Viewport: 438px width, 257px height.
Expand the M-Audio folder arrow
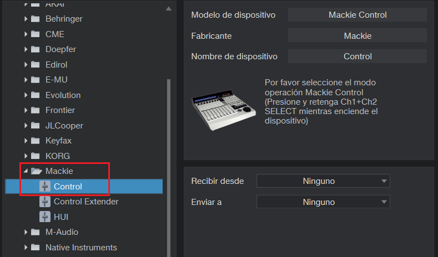click(26, 232)
